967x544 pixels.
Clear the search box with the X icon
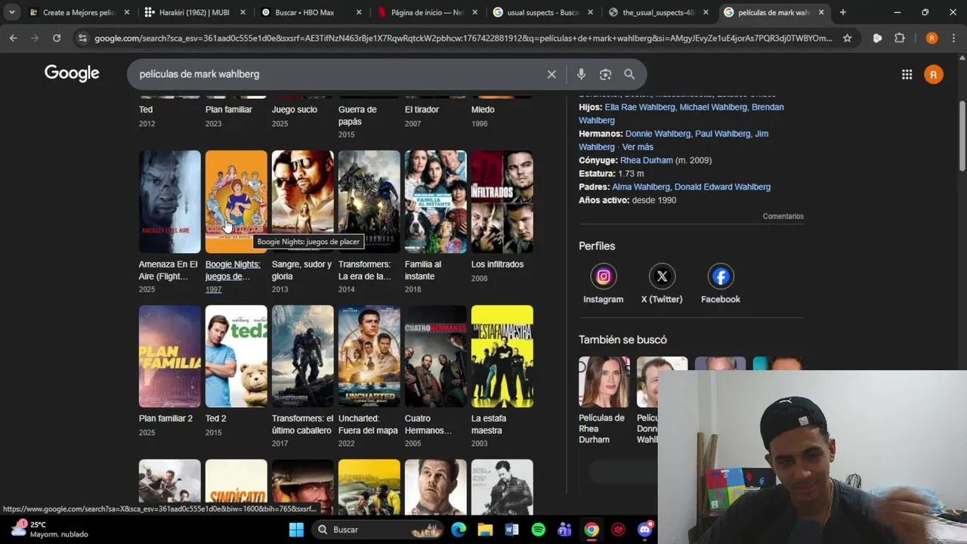point(551,74)
